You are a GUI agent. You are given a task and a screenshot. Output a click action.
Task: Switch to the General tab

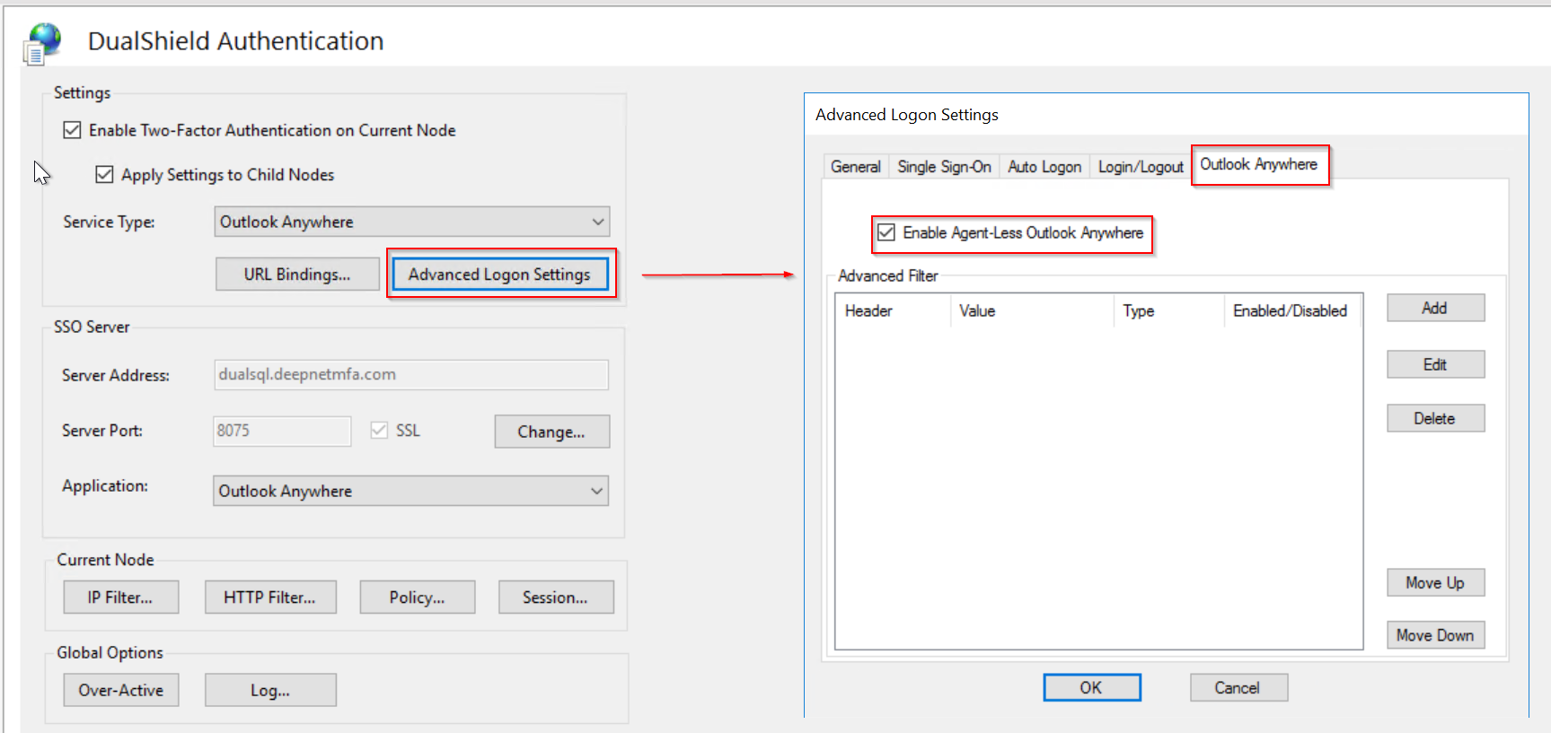tap(855, 167)
